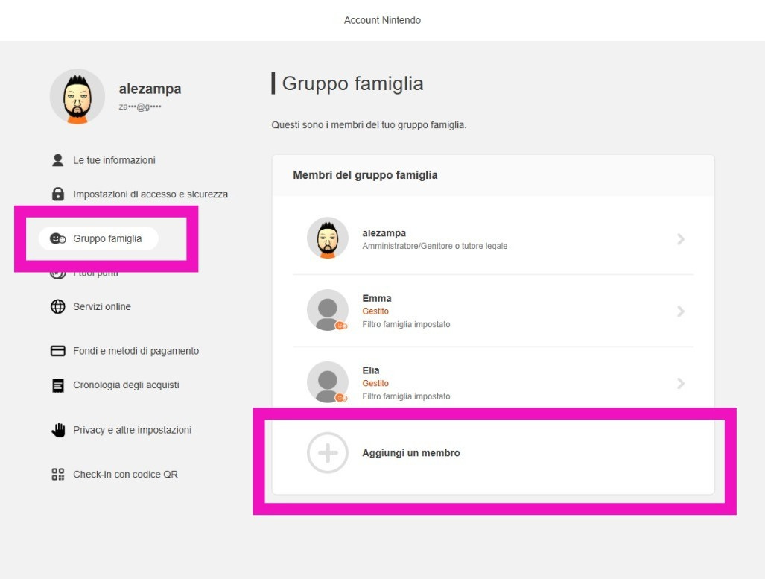Click the name Emma in members list
765x579 pixels.
[377, 298]
